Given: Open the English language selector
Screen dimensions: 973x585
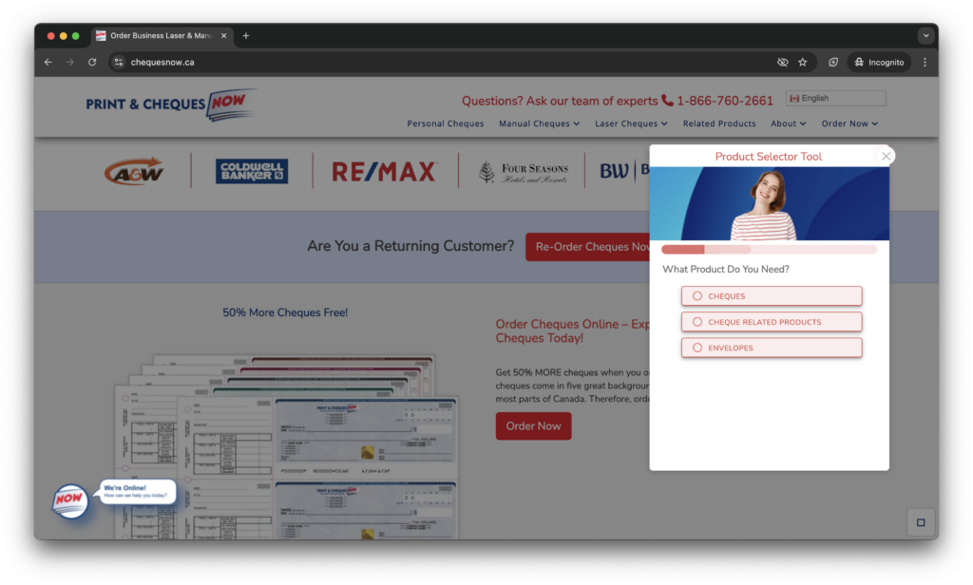Looking at the screenshot, I should pyautogui.click(x=835, y=98).
